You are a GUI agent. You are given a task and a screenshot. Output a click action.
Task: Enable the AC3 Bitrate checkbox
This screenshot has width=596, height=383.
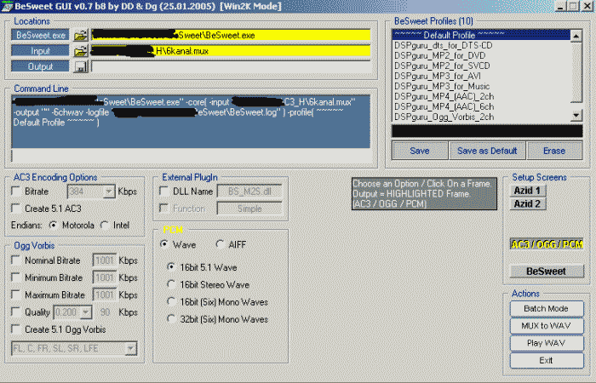tap(18, 192)
